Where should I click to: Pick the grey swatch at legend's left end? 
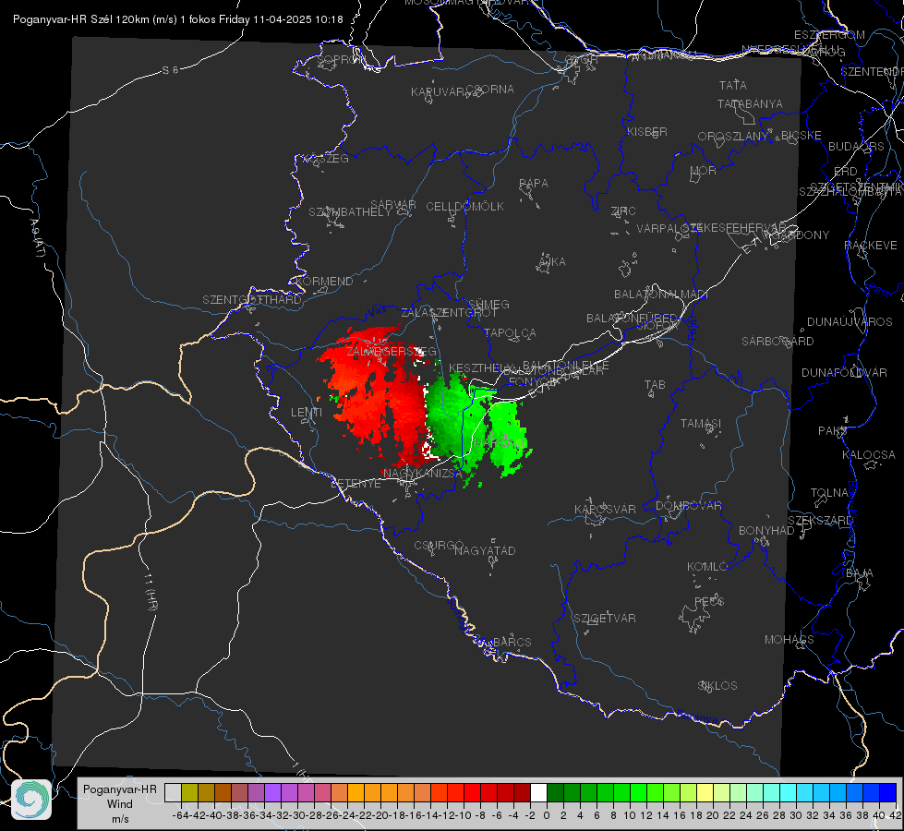point(173,792)
